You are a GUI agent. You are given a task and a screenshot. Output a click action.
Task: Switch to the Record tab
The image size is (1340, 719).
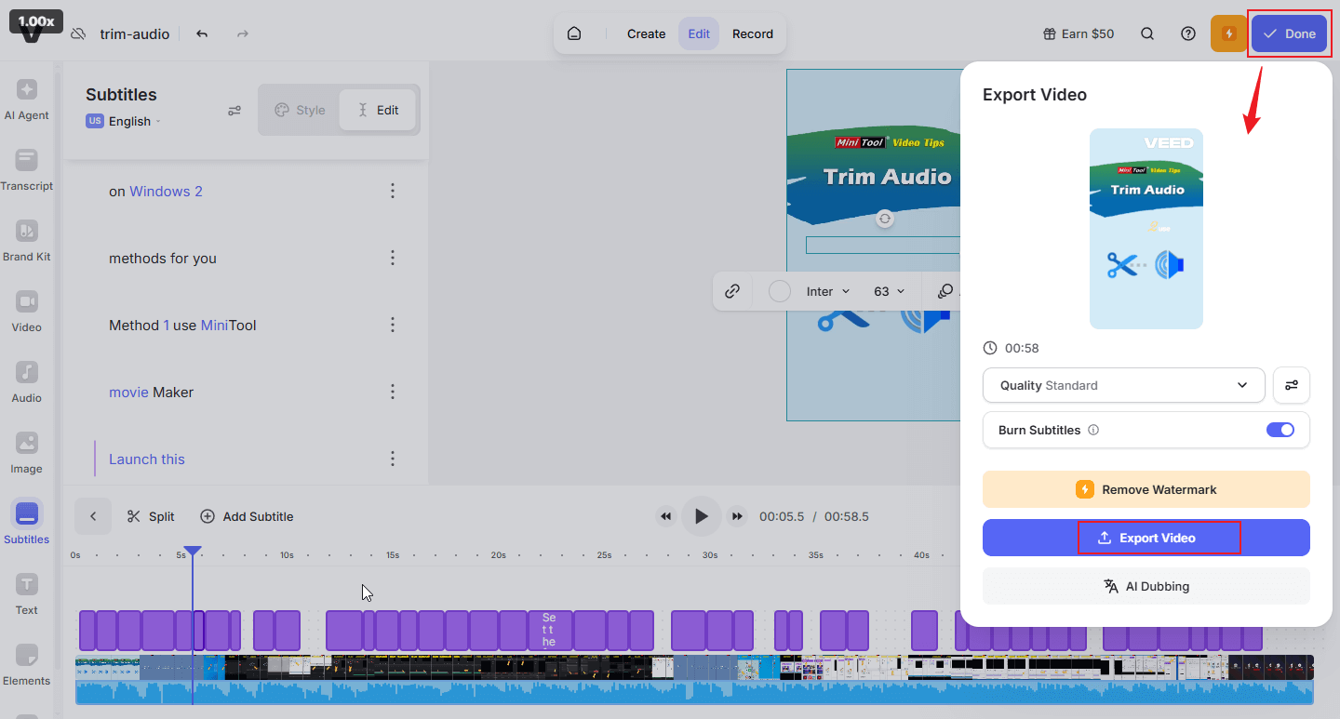coord(752,33)
